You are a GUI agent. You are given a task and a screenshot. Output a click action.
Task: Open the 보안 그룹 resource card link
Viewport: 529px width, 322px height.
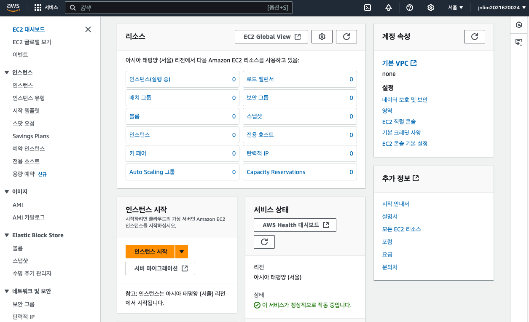(x=258, y=98)
